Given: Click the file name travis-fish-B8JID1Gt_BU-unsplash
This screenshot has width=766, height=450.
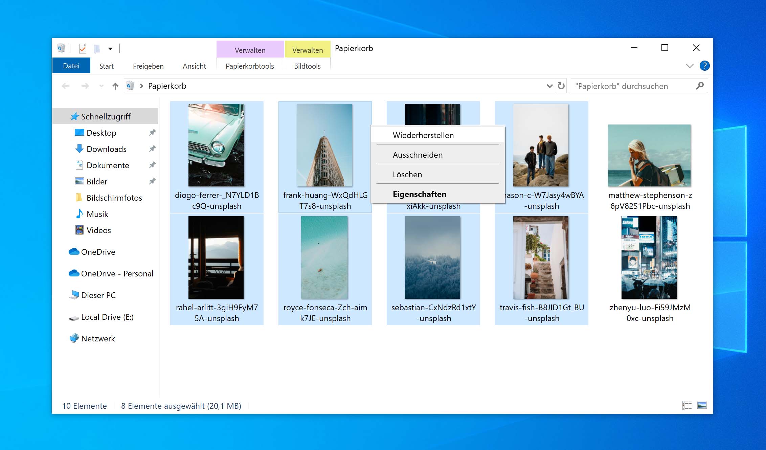Looking at the screenshot, I should (542, 313).
